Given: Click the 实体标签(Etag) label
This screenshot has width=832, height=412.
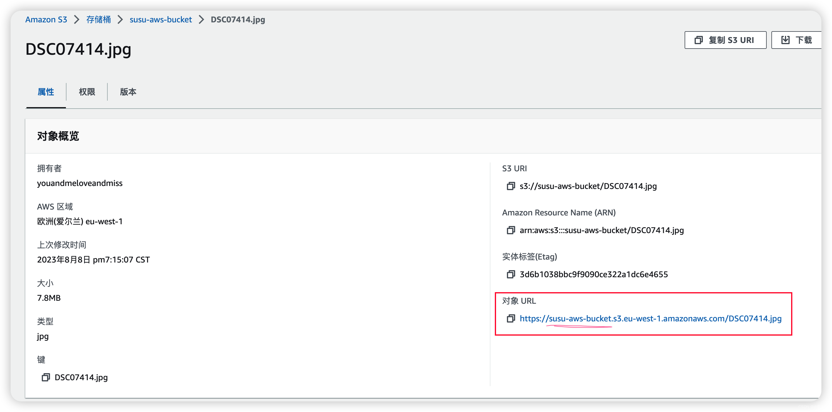Looking at the screenshot, I should coord(529,257).
